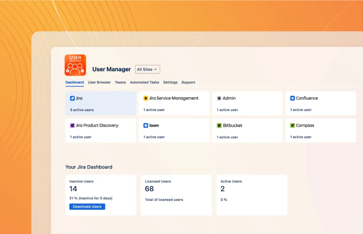363x234 pixels.
Task: Select the Dashboard tab
Action: pyautogui.click(x=74, y=82)
